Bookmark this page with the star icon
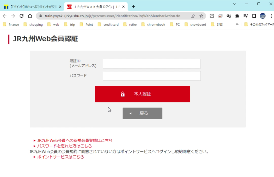Viewport: 274px width, 177px height. (x=201, y=16)
